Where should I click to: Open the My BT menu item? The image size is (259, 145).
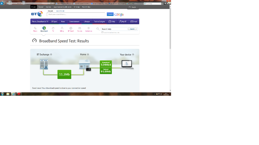pyautogui.click(x=123, y=21)
